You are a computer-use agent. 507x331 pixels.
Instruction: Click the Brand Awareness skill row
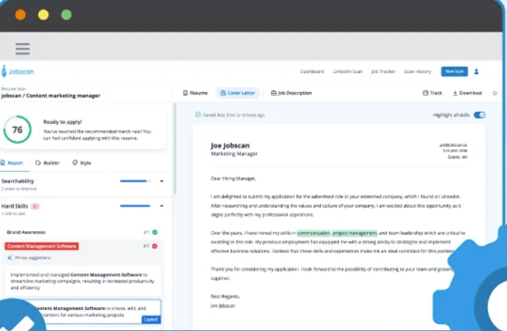coord(82,232)
